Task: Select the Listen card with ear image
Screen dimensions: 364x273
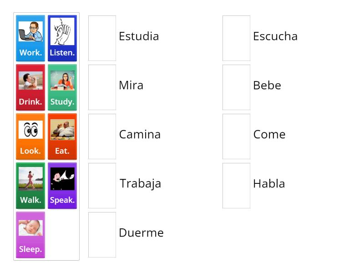Action: [62, 38]
